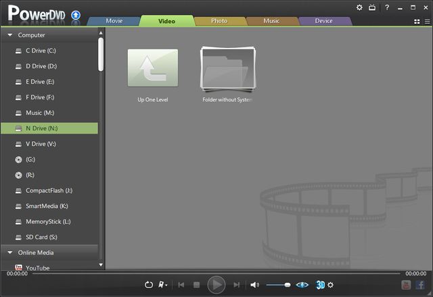
Task: Select CompactFlash (J:)
Action: point(49,190)
